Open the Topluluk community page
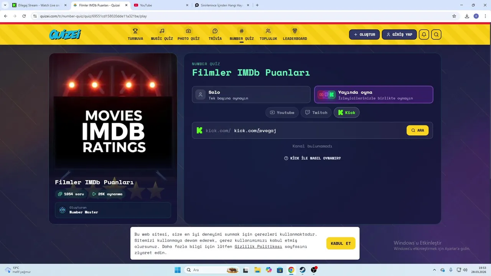 point(268,34)
